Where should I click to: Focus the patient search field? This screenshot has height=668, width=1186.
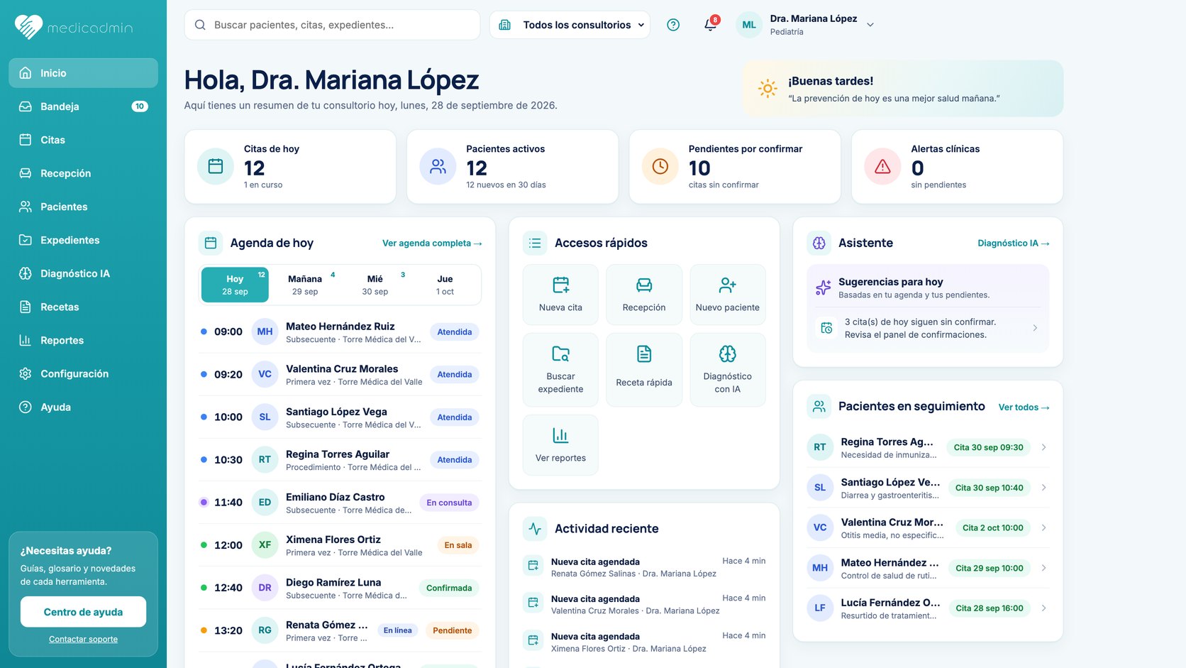pyautogui.click(x=332, y=25)
